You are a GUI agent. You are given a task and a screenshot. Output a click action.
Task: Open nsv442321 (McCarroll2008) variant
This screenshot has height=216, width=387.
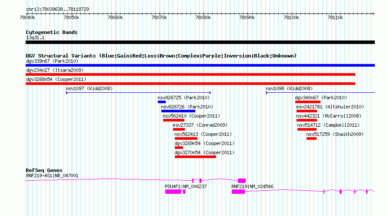coord(329,116)
